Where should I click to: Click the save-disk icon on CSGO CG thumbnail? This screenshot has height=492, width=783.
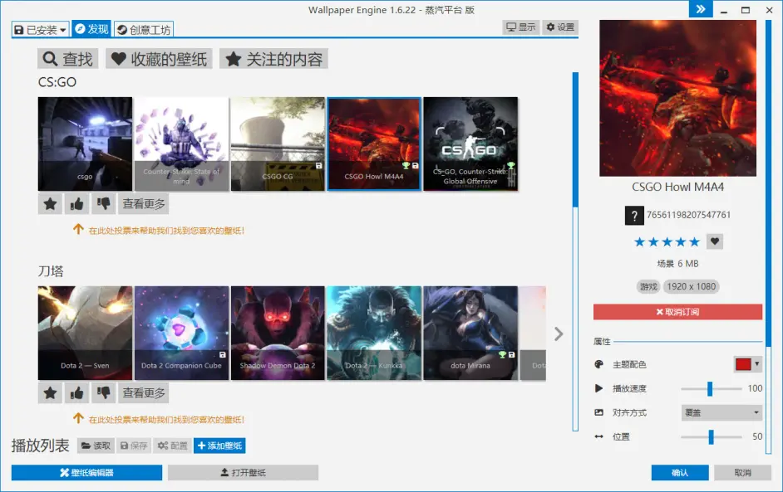(318, 165)
